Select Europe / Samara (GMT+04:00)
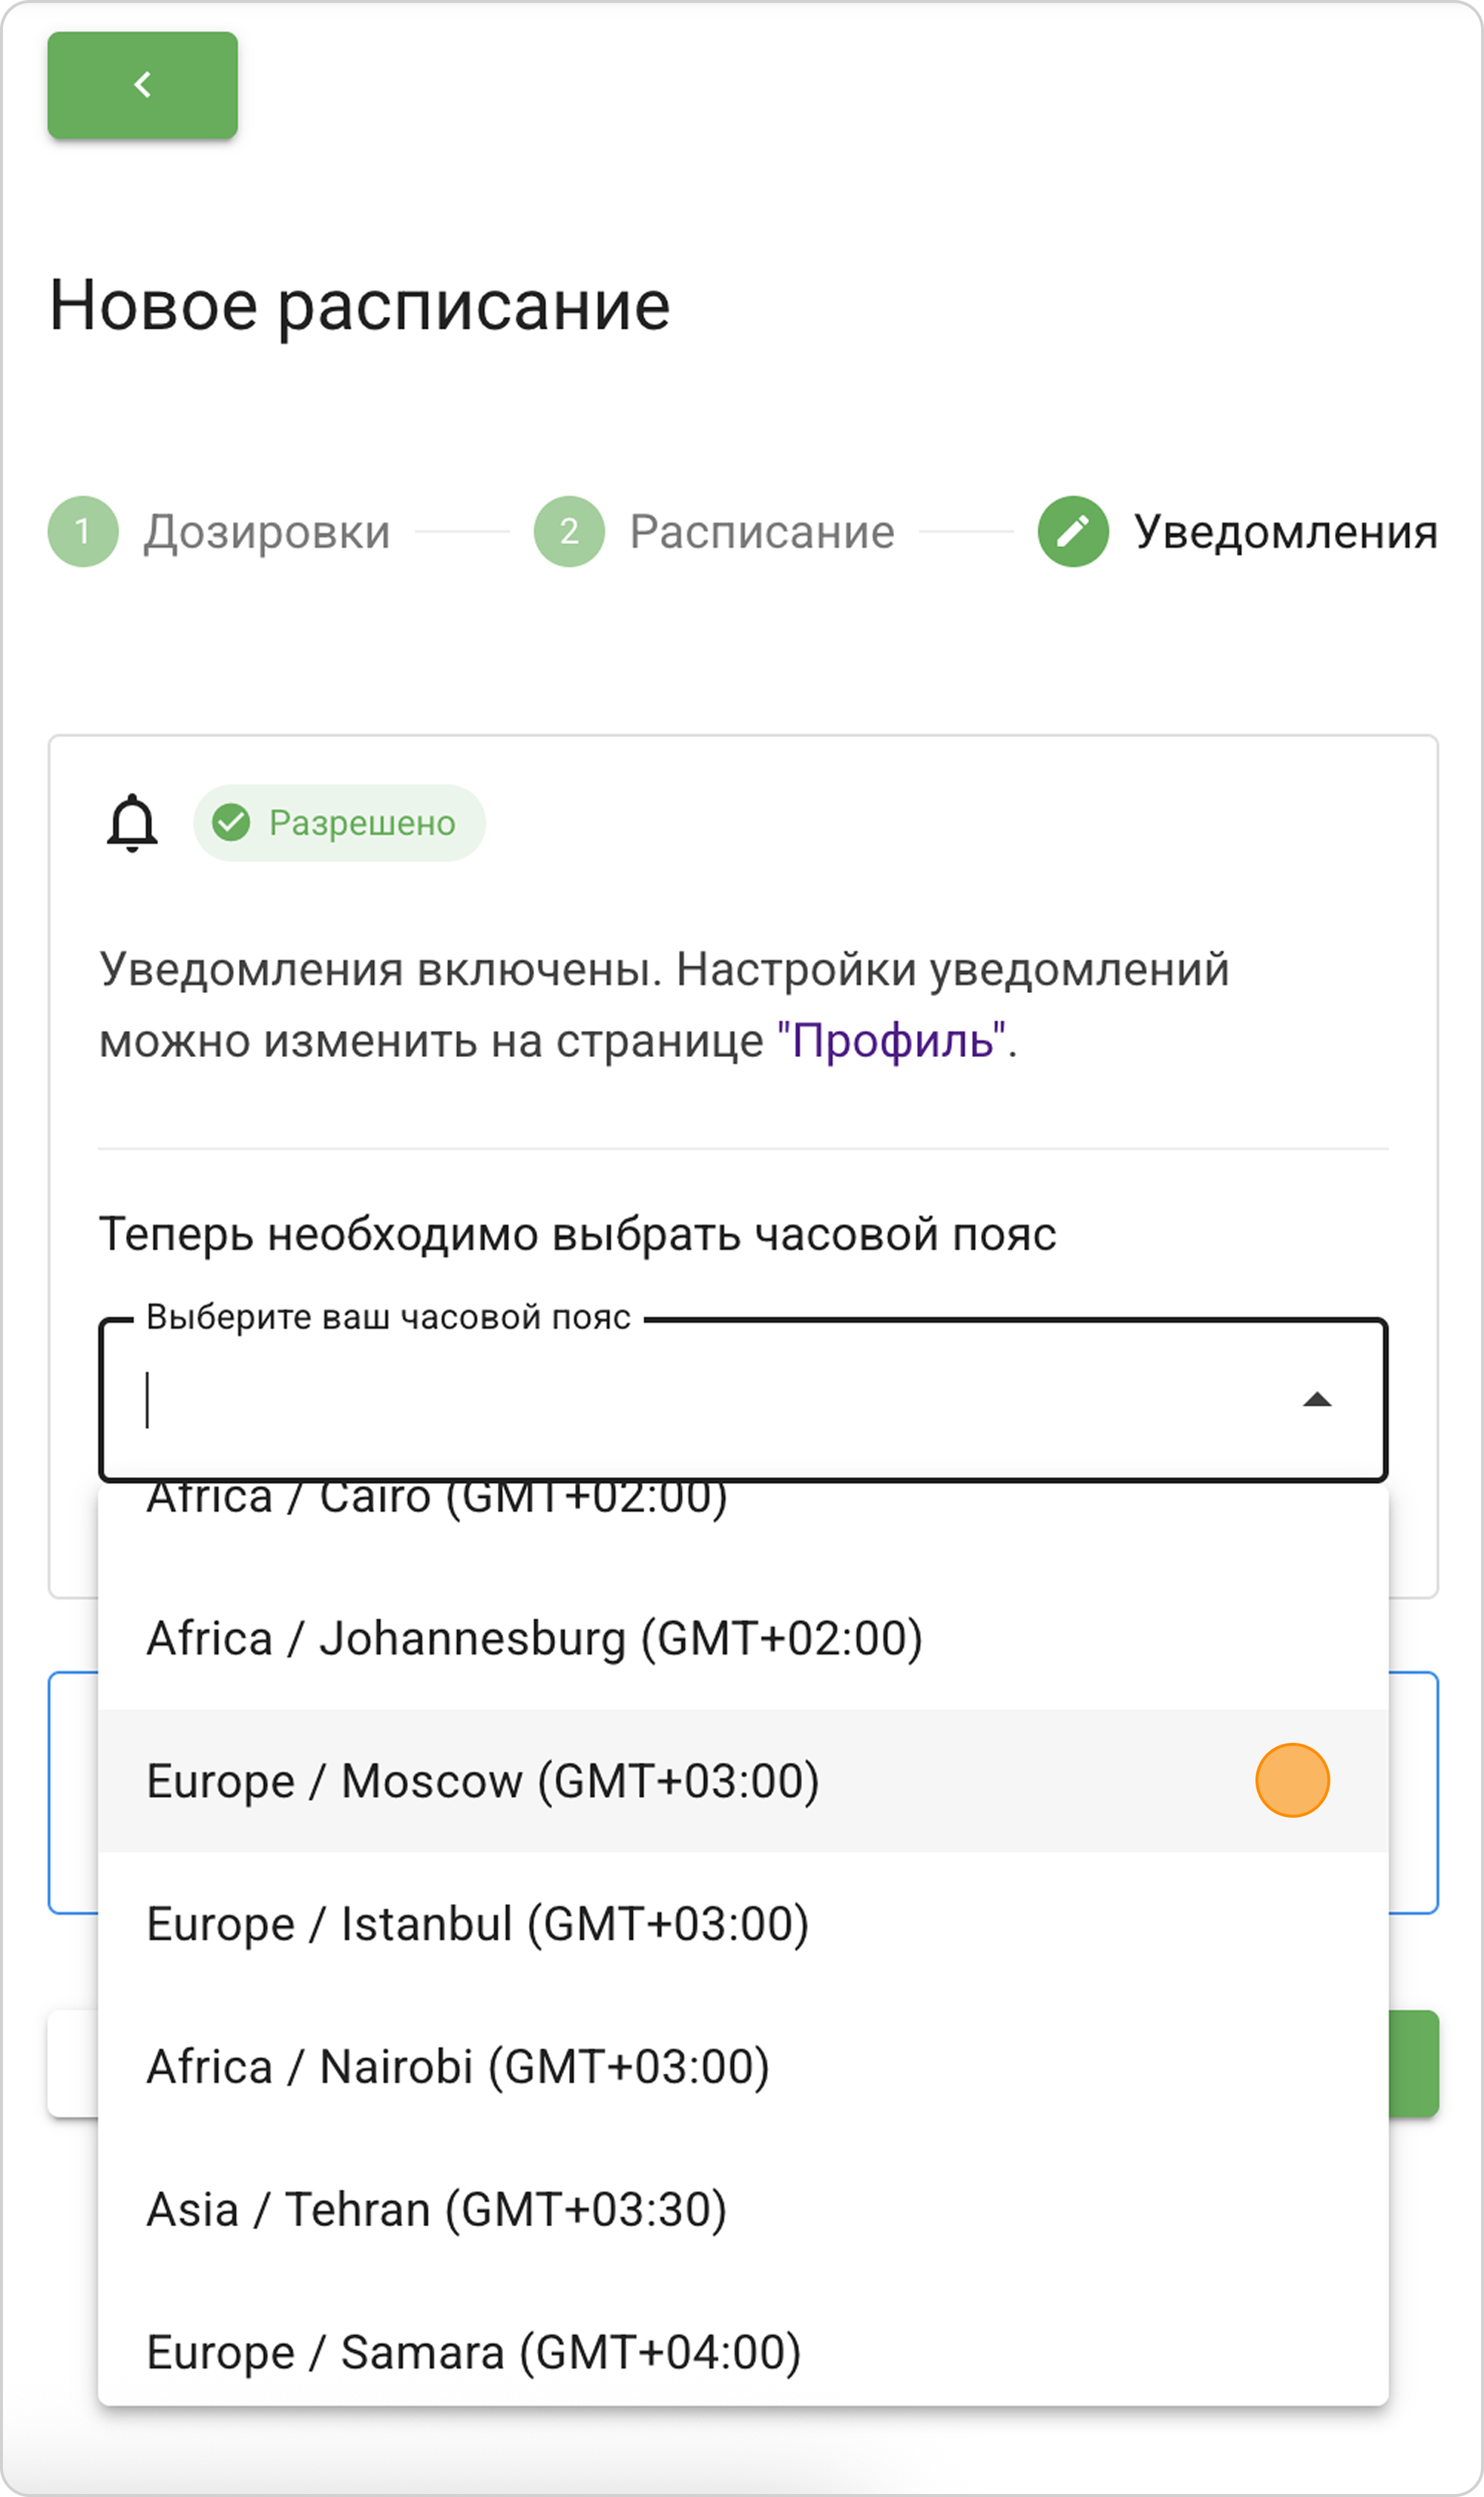 coord(473,2352)
